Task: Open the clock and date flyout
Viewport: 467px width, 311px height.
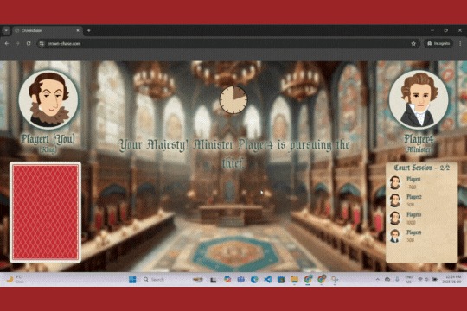Action: (451, 279)
